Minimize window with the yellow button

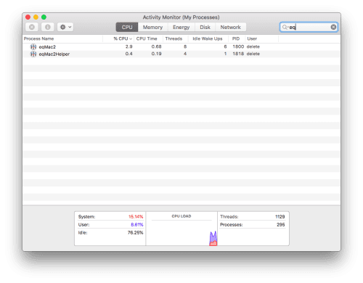pos(36,17)
